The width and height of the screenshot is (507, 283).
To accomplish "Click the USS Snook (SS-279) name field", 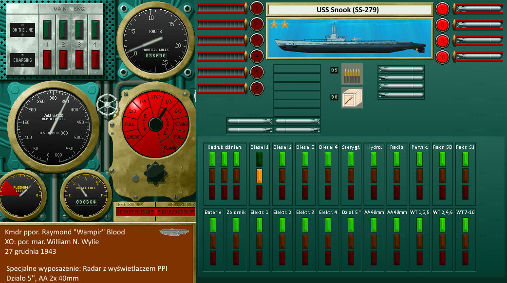I will click(x=349, y=10).
